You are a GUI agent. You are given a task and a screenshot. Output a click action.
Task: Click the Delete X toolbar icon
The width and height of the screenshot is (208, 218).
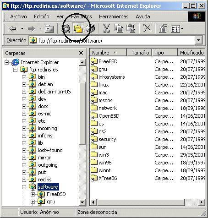click(147, 28)
